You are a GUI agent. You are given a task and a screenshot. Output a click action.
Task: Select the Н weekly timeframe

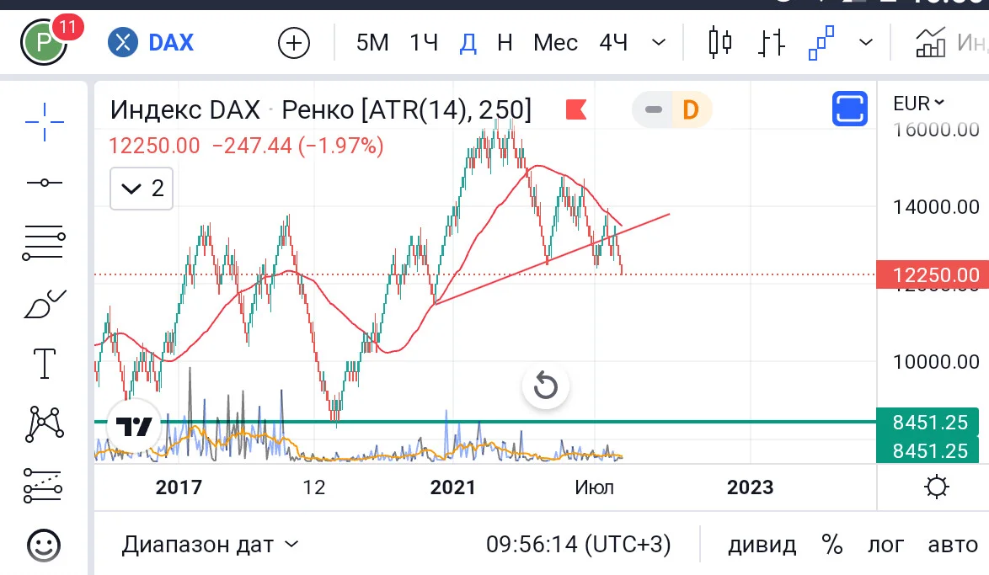click(x=505, y=43)
